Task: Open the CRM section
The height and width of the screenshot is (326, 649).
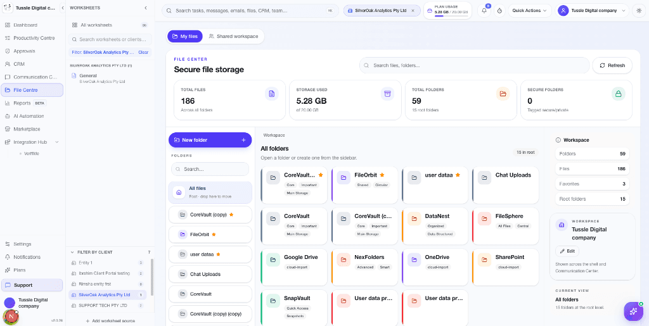Action: [x=32, y=64]
